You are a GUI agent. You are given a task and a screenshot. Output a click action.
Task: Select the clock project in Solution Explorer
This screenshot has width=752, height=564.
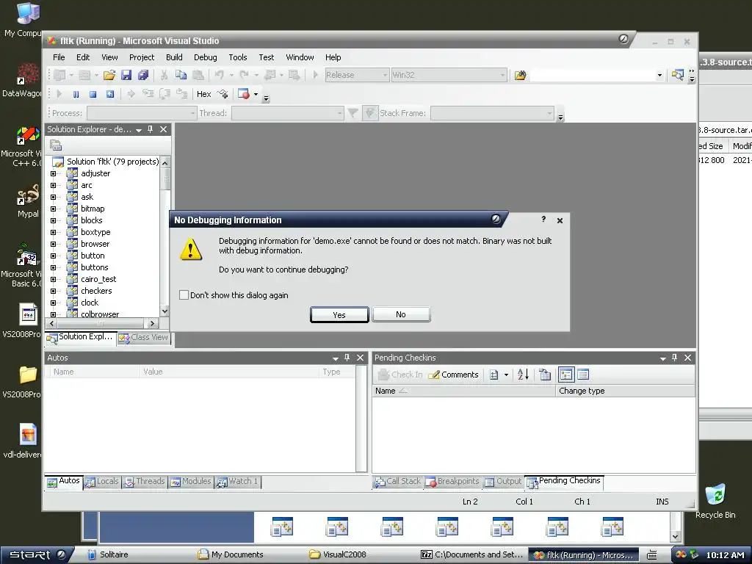tap(90, 303)
